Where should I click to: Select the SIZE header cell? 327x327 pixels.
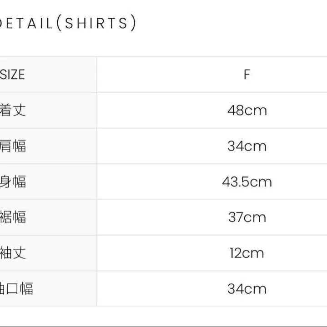(x=48, y=74)
